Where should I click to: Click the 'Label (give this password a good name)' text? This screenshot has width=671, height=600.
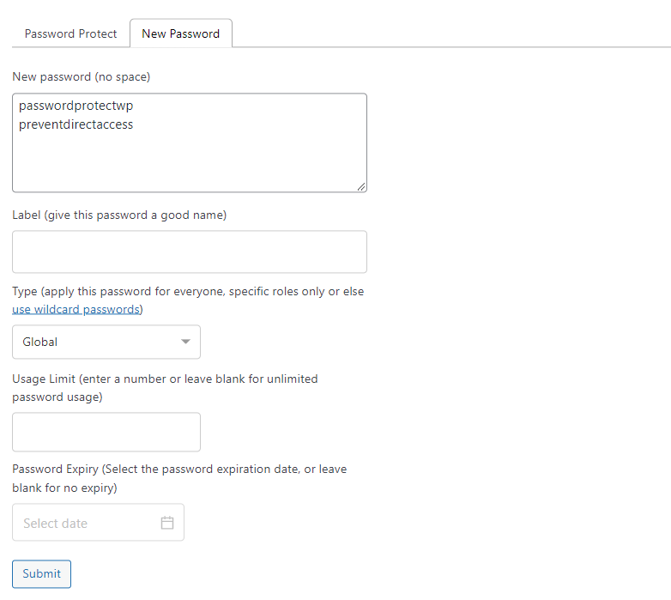pos(119,215)
